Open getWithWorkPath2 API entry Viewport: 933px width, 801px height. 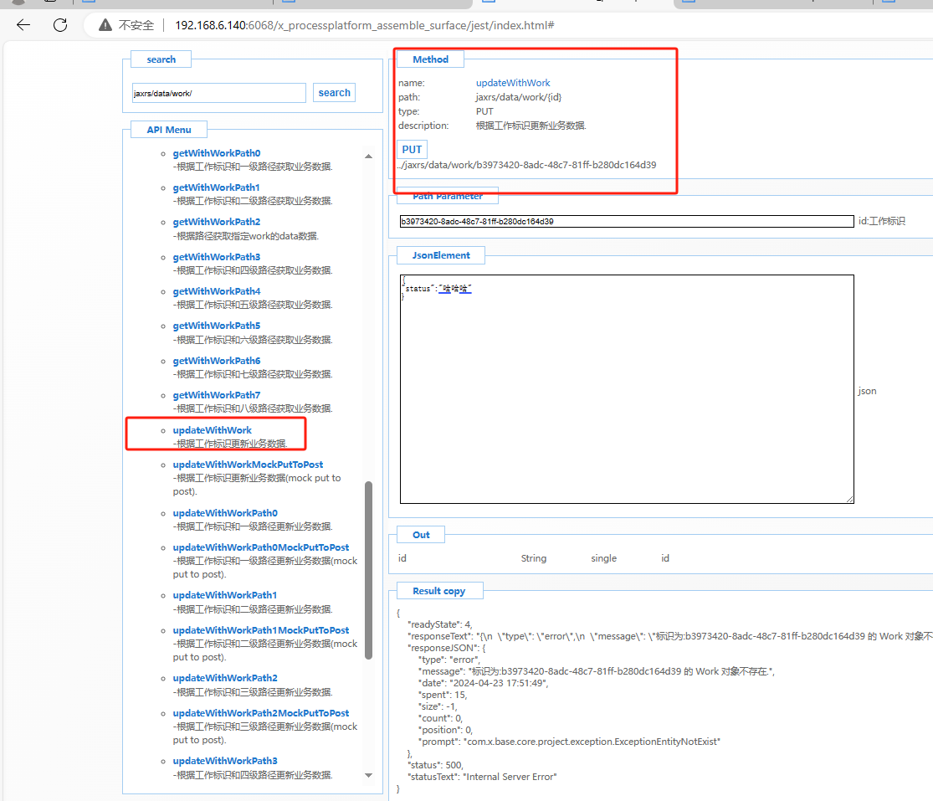tap(217, 222)
